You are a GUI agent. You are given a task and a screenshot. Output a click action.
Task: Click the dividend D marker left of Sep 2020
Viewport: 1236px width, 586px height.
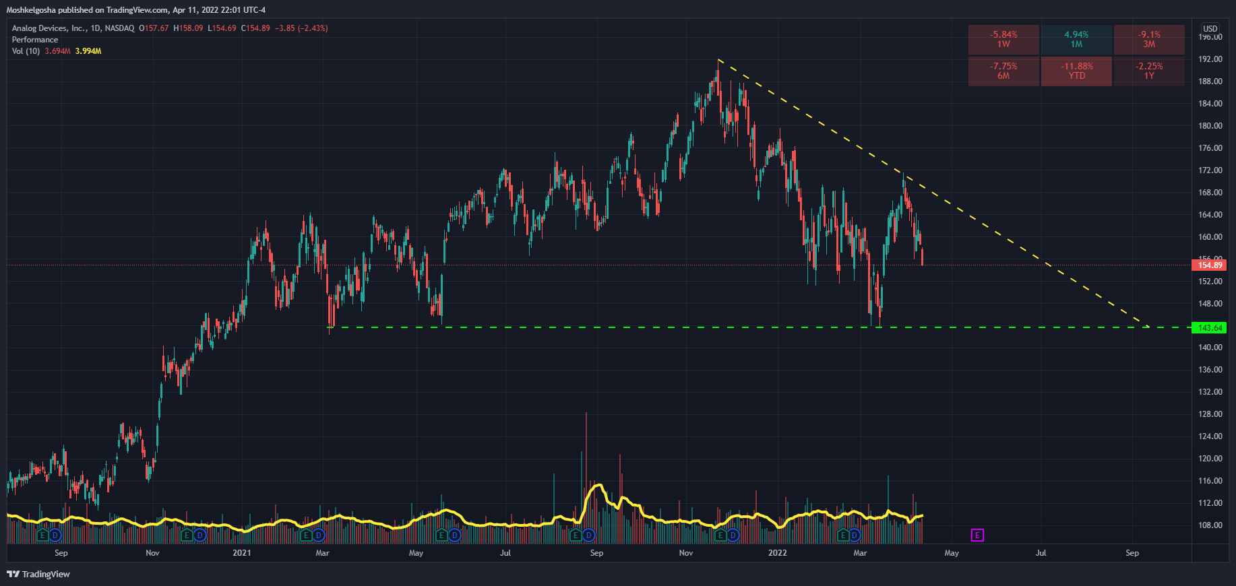(55, 535)
